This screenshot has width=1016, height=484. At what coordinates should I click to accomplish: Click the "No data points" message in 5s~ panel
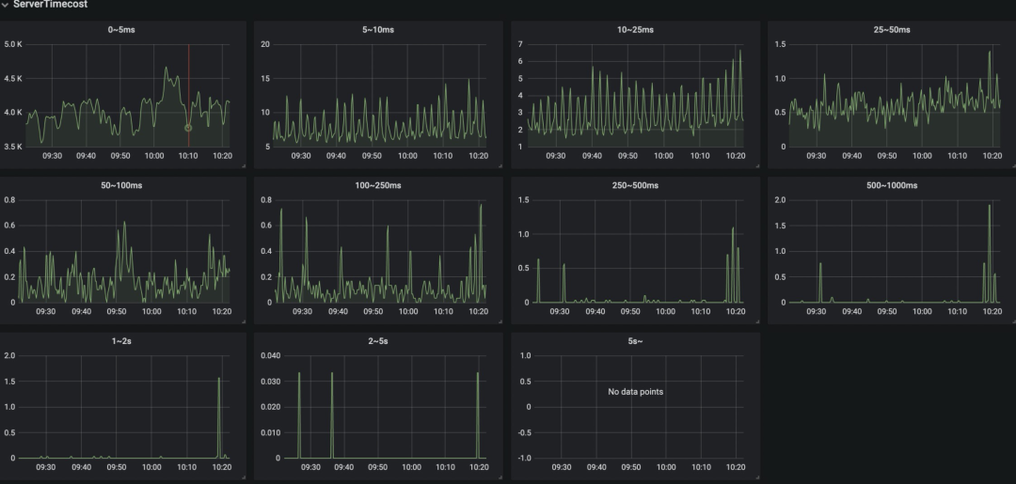(x=636, y=391)
